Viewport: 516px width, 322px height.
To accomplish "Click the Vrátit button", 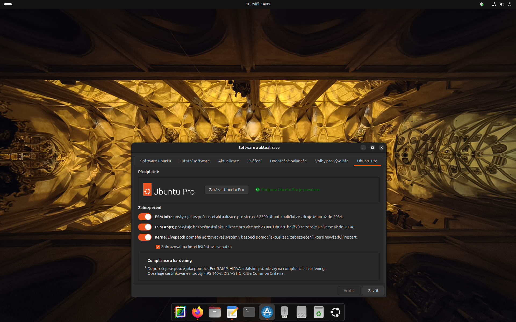I will [x=349, y=291].
